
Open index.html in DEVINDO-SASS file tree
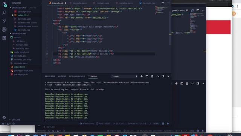tap(19, 67)
